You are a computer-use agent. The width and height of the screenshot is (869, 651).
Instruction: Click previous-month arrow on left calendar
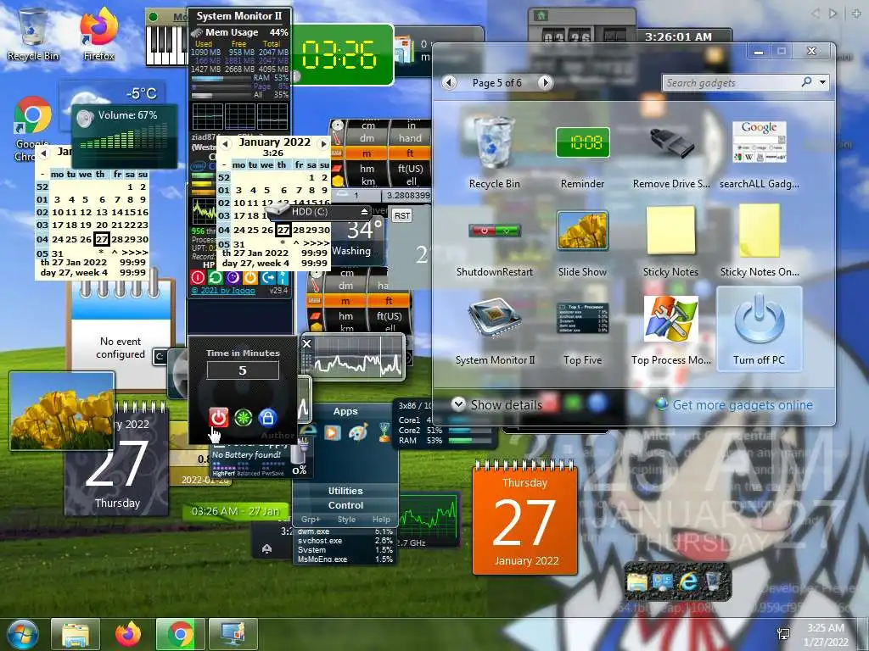pyautogui.click(x=44, y=153)
